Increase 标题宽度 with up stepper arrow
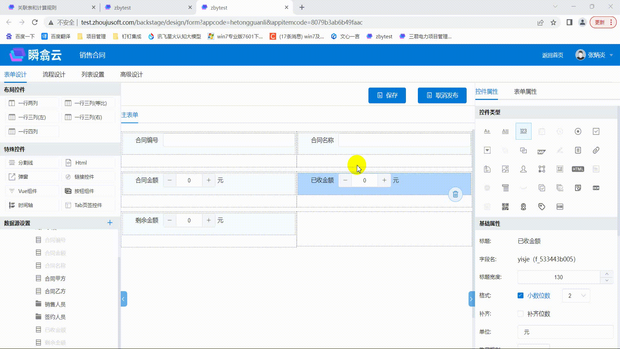The width and height of the screenshot is (620, 349). (x=607, y=274)
